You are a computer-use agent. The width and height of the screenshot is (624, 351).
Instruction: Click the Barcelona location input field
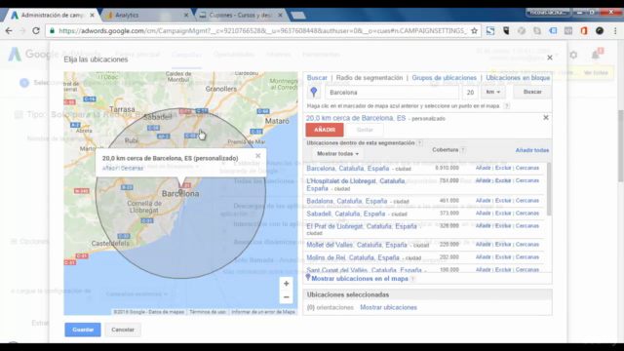pos(392,93)
